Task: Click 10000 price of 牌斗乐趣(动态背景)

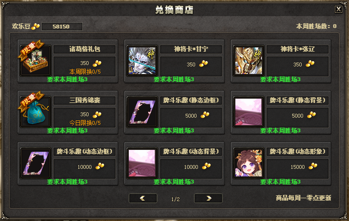Action: coord(191,167)
